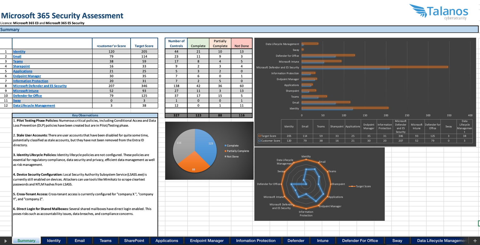Open the Defender For Office sheet tab
The image size is (480, 245).
click(360, 241)
